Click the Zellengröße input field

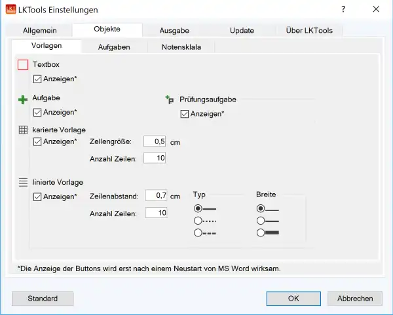[x=155, y=141]
